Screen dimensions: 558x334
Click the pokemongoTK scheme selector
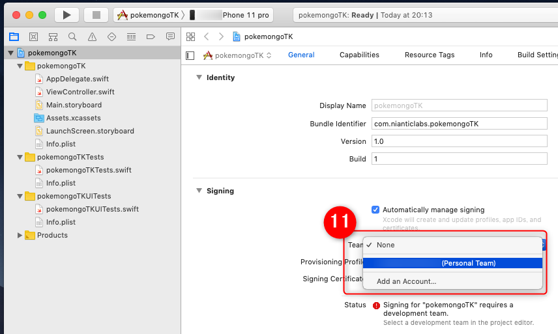[149, 15]
